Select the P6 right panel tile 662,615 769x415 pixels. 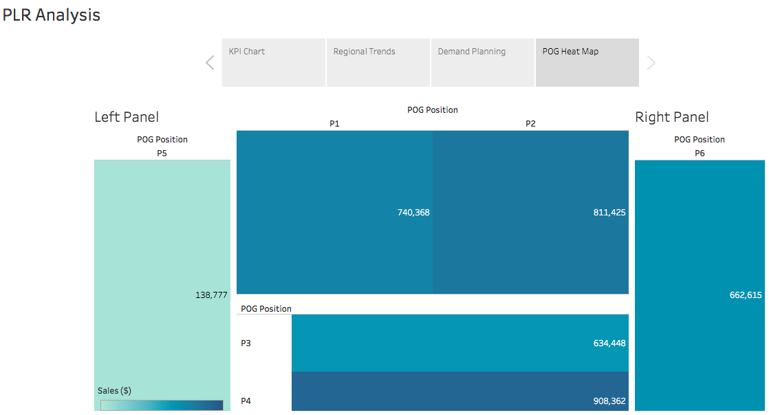700,286
